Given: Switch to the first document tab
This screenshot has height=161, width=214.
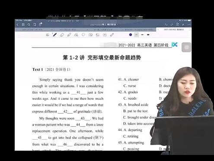Looking at the screenshot, I should (32, 29).
